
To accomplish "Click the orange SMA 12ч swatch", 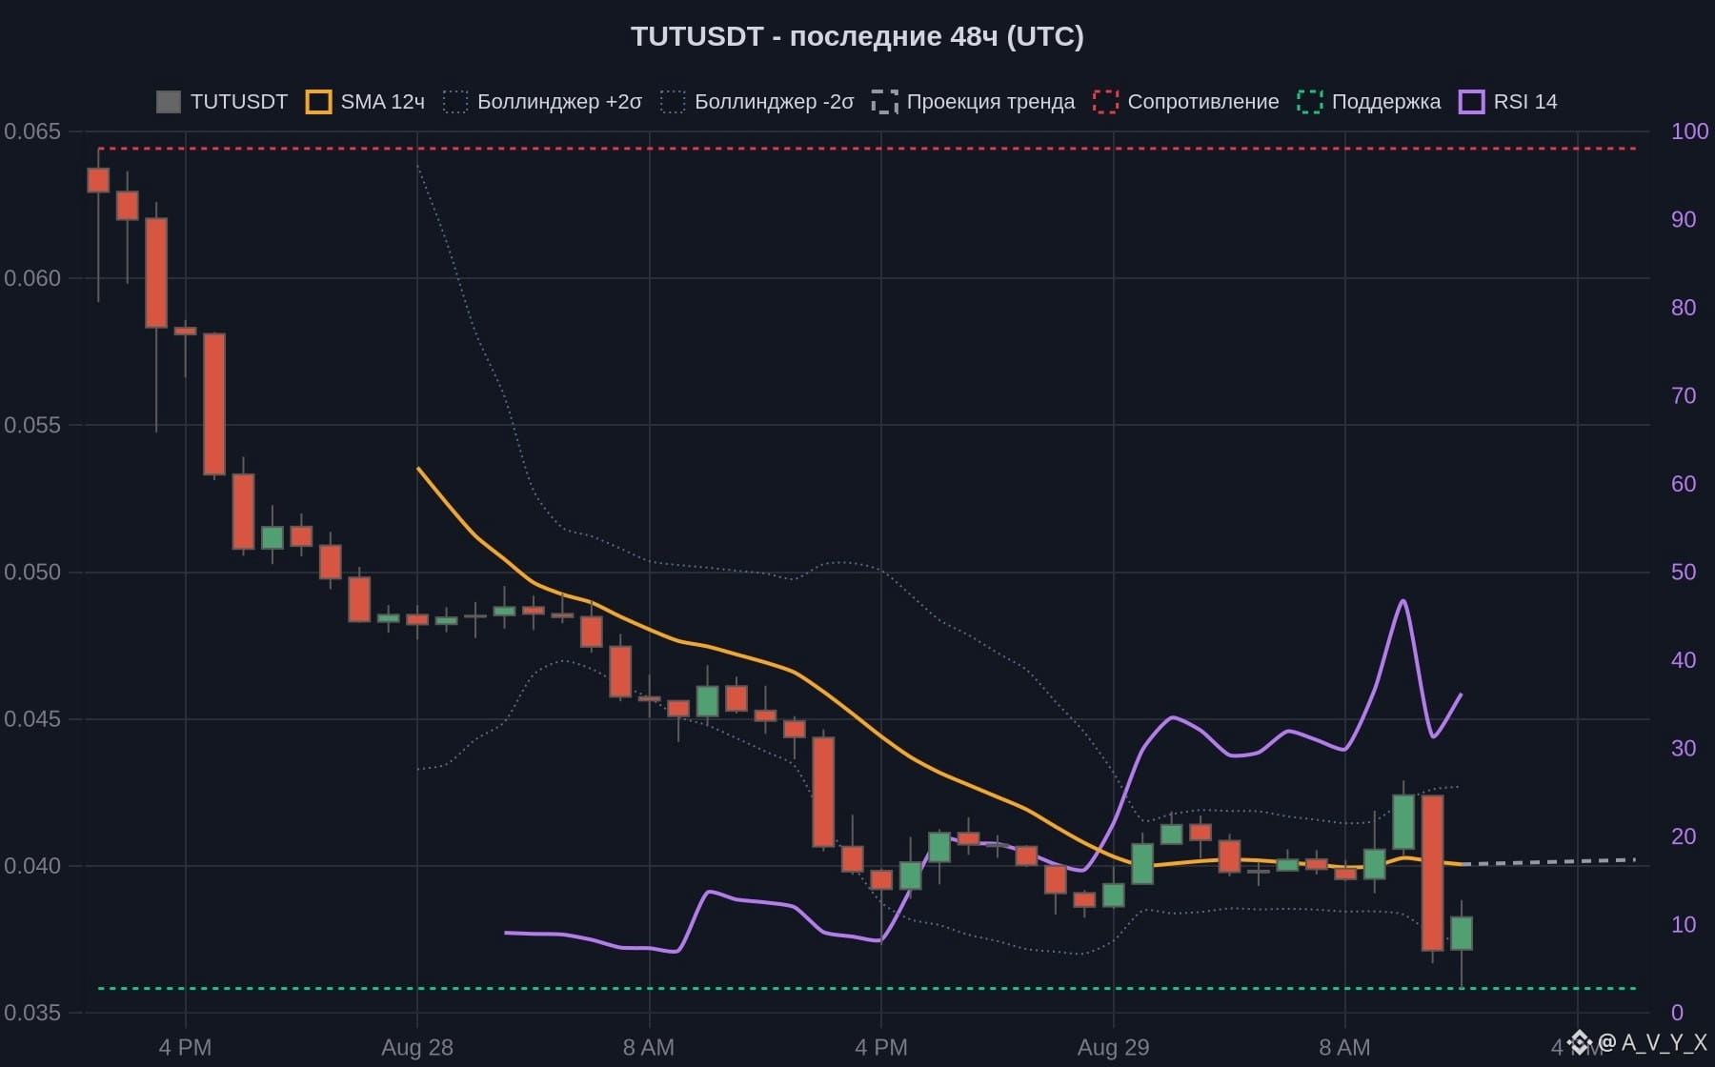I will coord(318,102).
